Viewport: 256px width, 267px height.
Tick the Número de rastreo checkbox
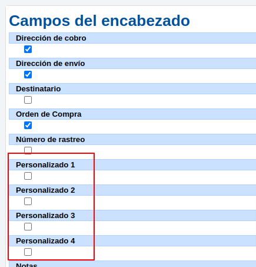click(28, 150)
